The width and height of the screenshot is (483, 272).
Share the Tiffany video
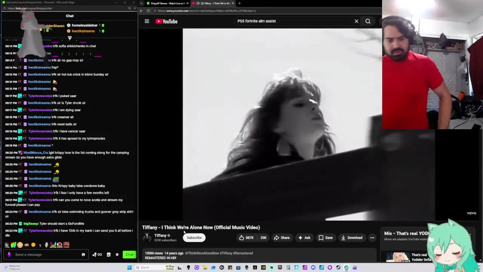pyautogui.click(x=281, y=238)
